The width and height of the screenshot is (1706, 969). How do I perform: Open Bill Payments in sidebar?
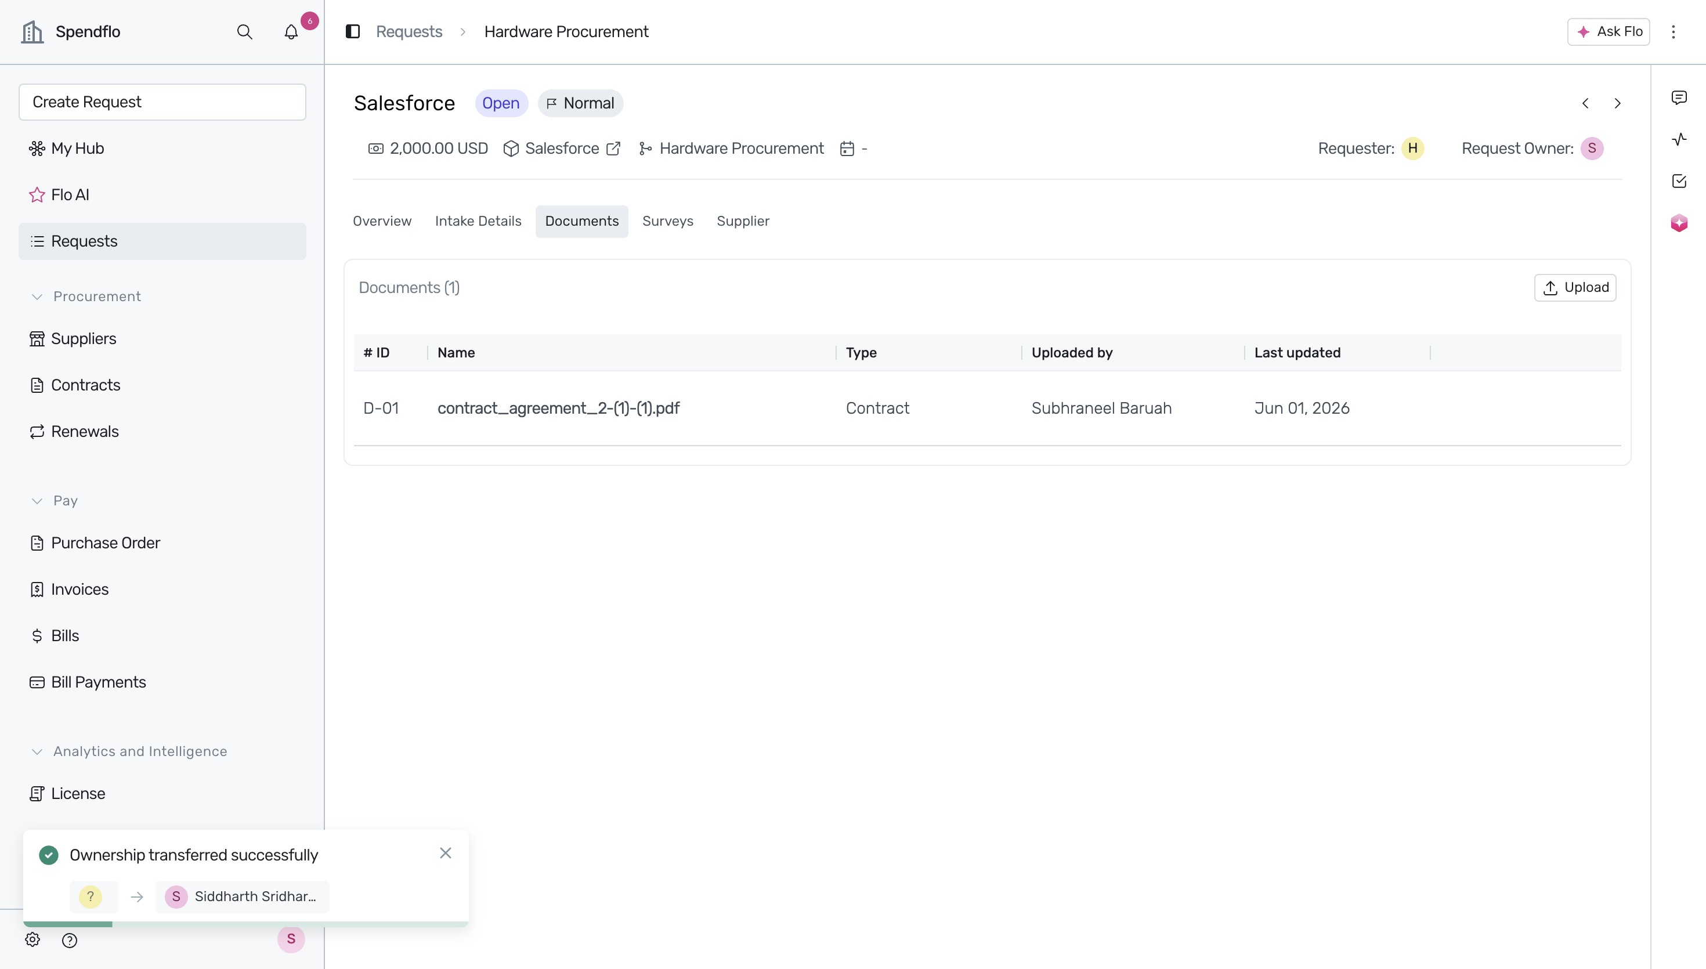(162, 682)
